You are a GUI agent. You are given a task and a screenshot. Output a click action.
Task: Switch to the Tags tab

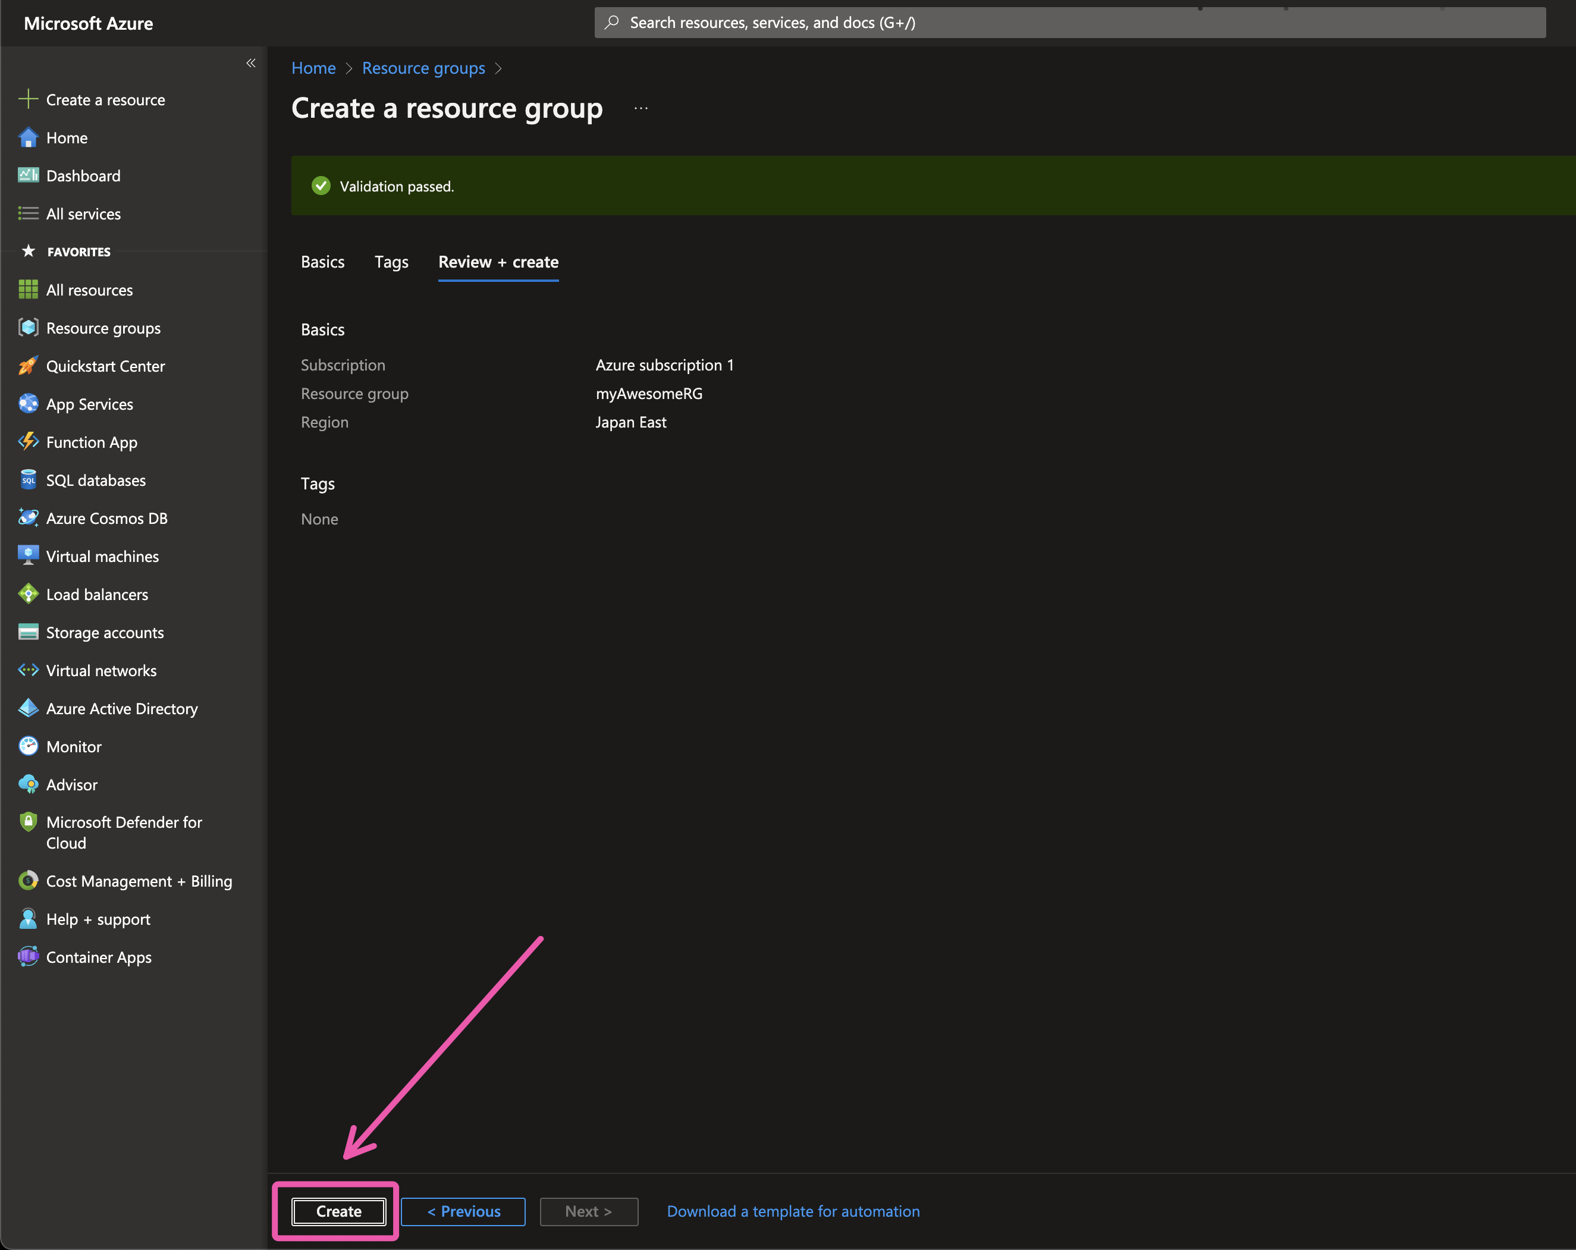[391, 262]
